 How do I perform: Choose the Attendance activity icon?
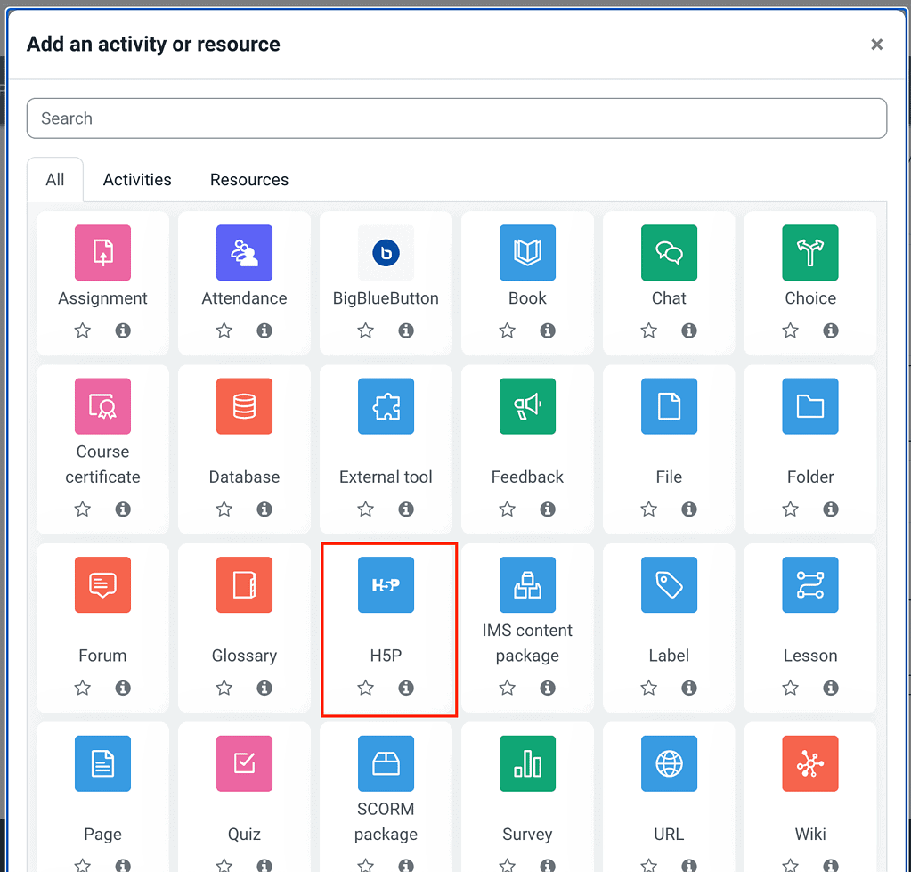point(244,253)
